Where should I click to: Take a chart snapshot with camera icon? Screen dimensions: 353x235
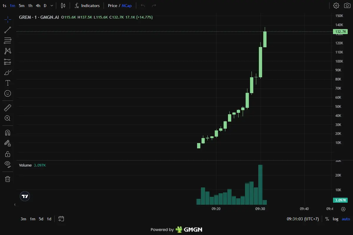click(x=347, y=6)
